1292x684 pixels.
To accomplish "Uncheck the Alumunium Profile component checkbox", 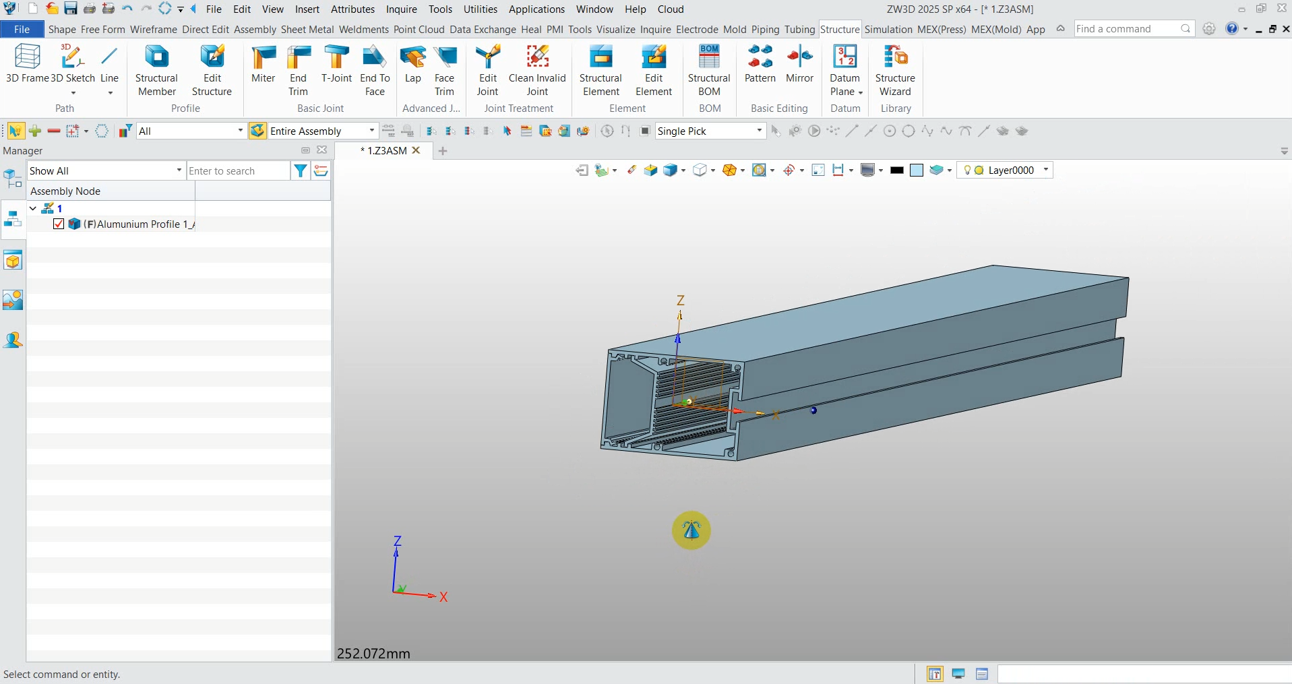I will click(59, 224).
